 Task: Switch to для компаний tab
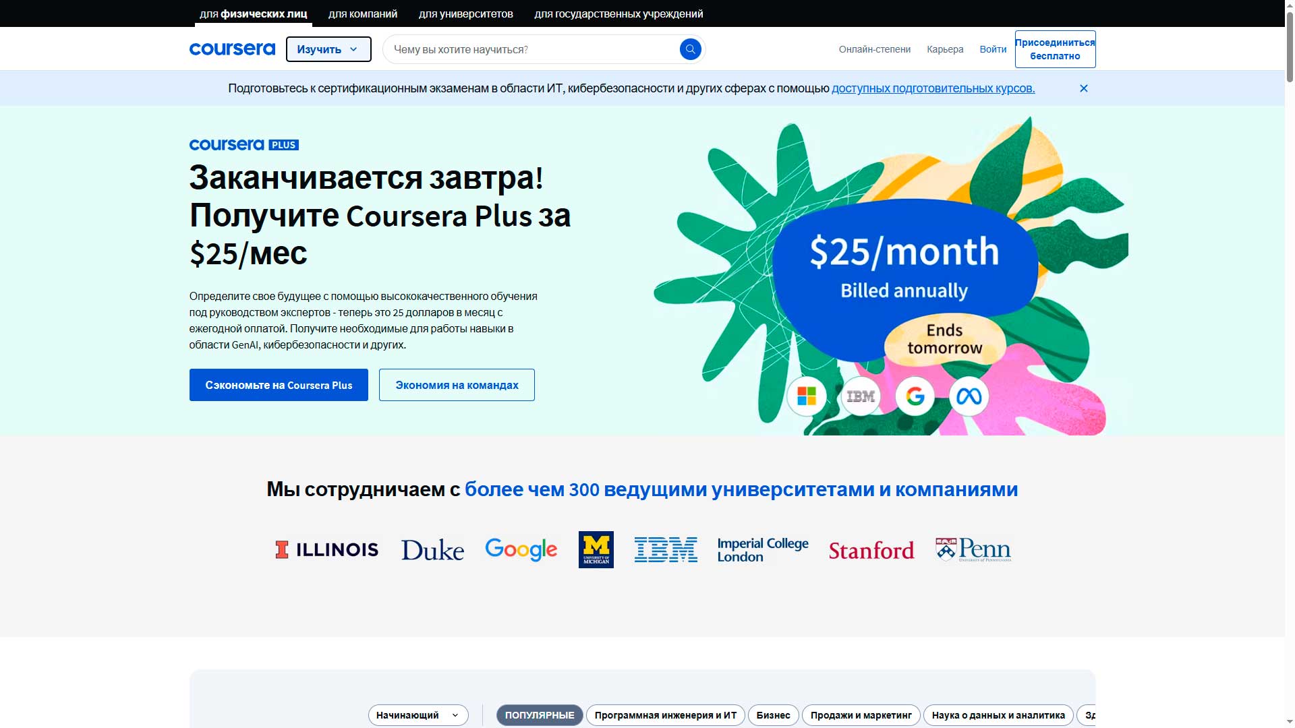(x=363, y=13)
